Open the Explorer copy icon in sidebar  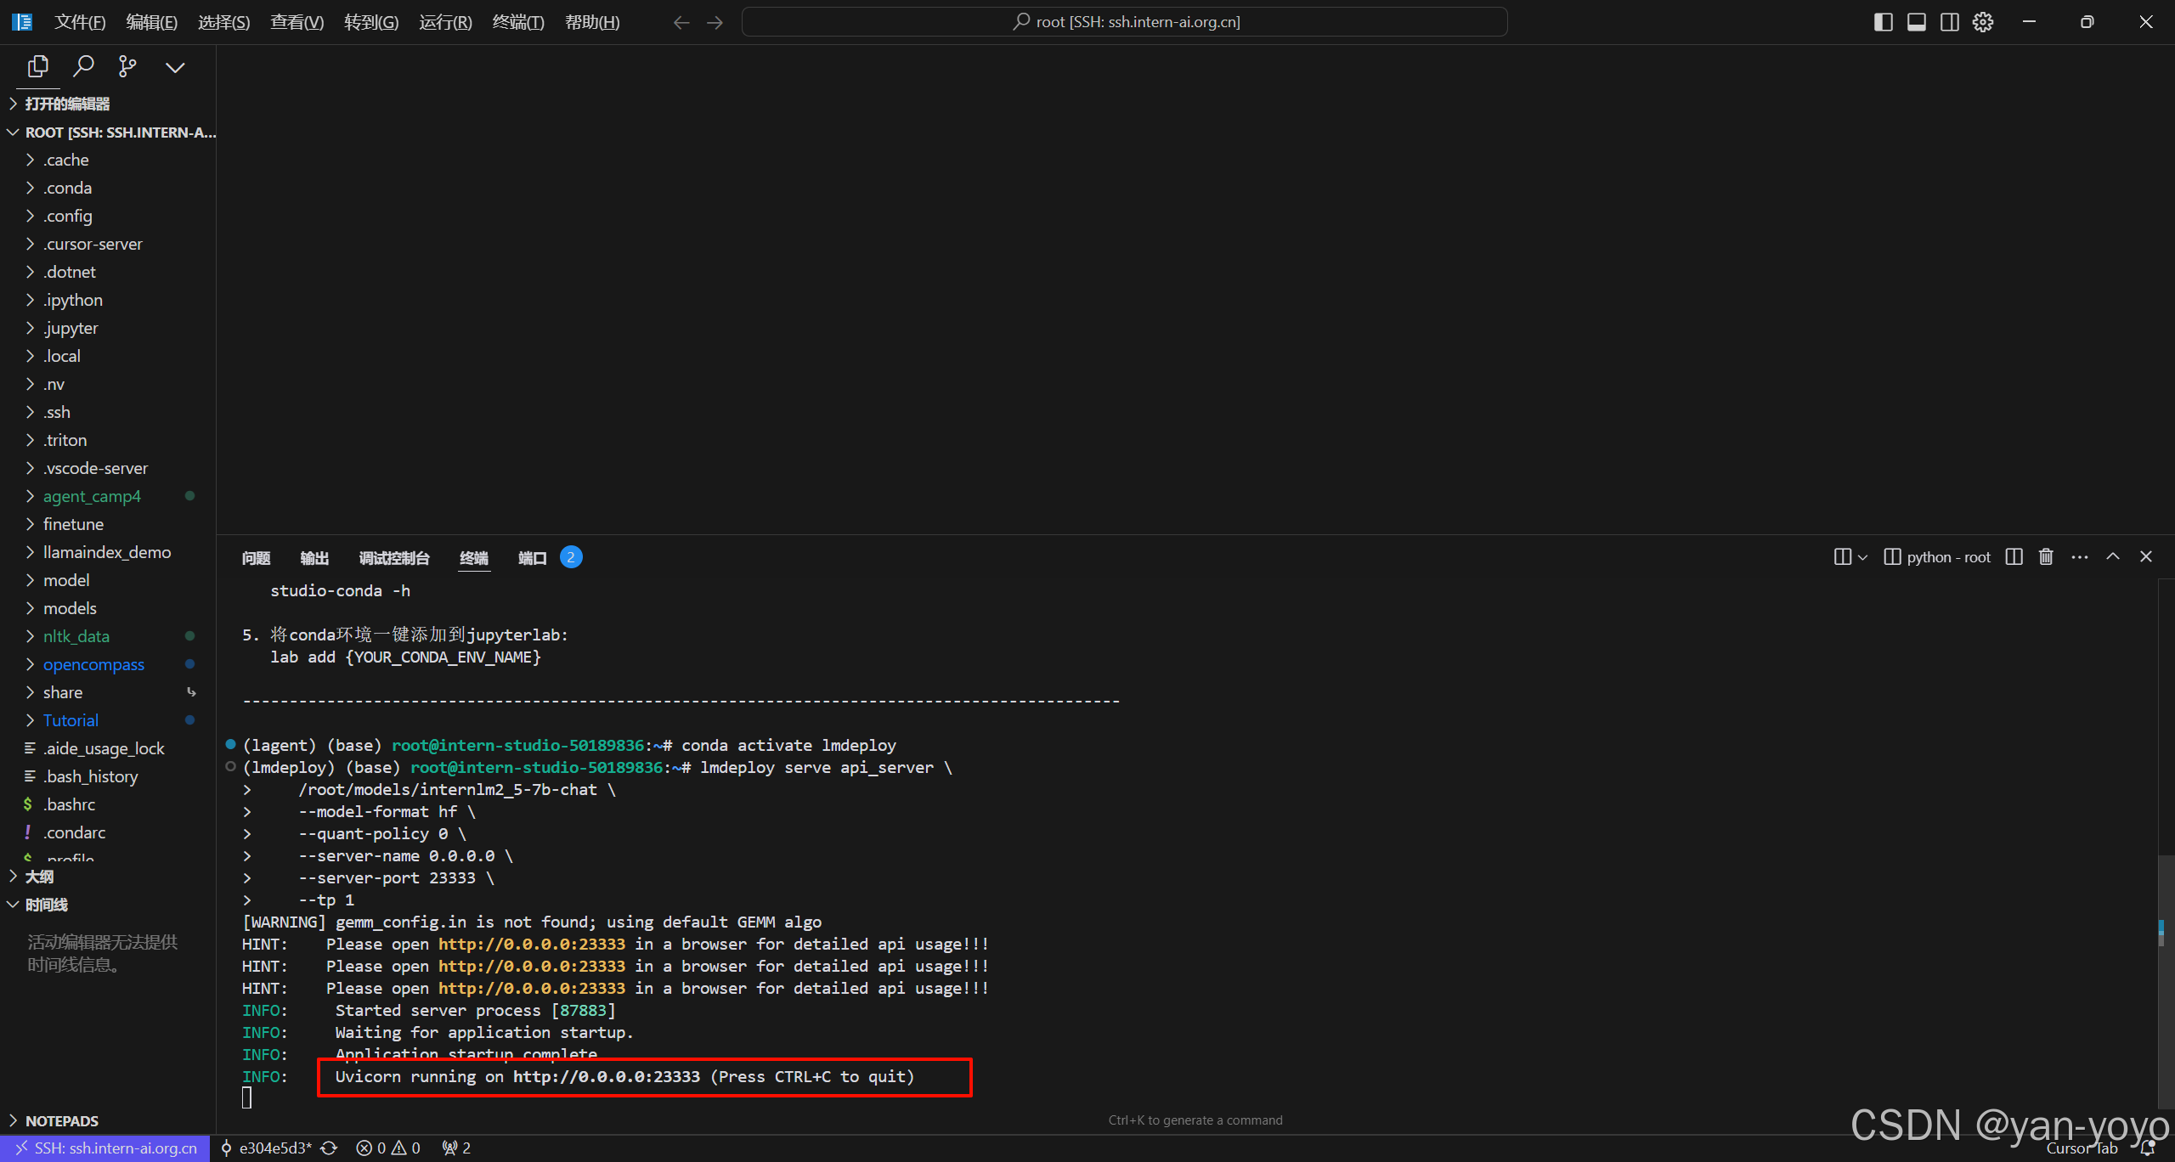(x=37, y=66)
